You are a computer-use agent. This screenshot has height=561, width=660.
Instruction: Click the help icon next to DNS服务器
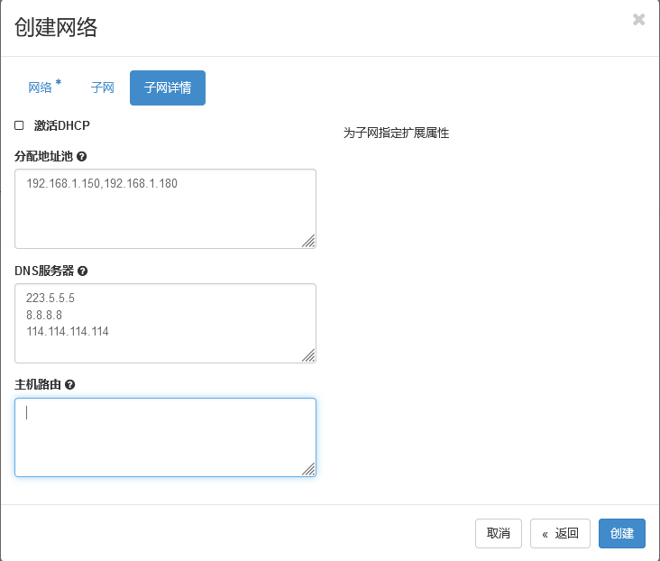coord(83,271)
